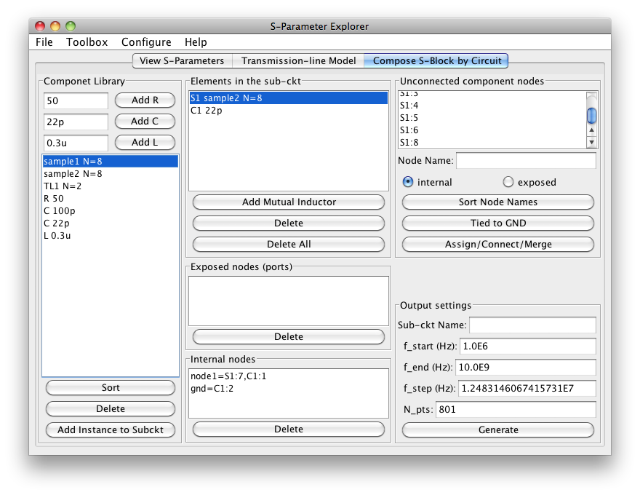Select S1:6 in unconnected nodes list
Image resolution: width=640 pixels, height=495 pixels.
(x=409, y=130)
